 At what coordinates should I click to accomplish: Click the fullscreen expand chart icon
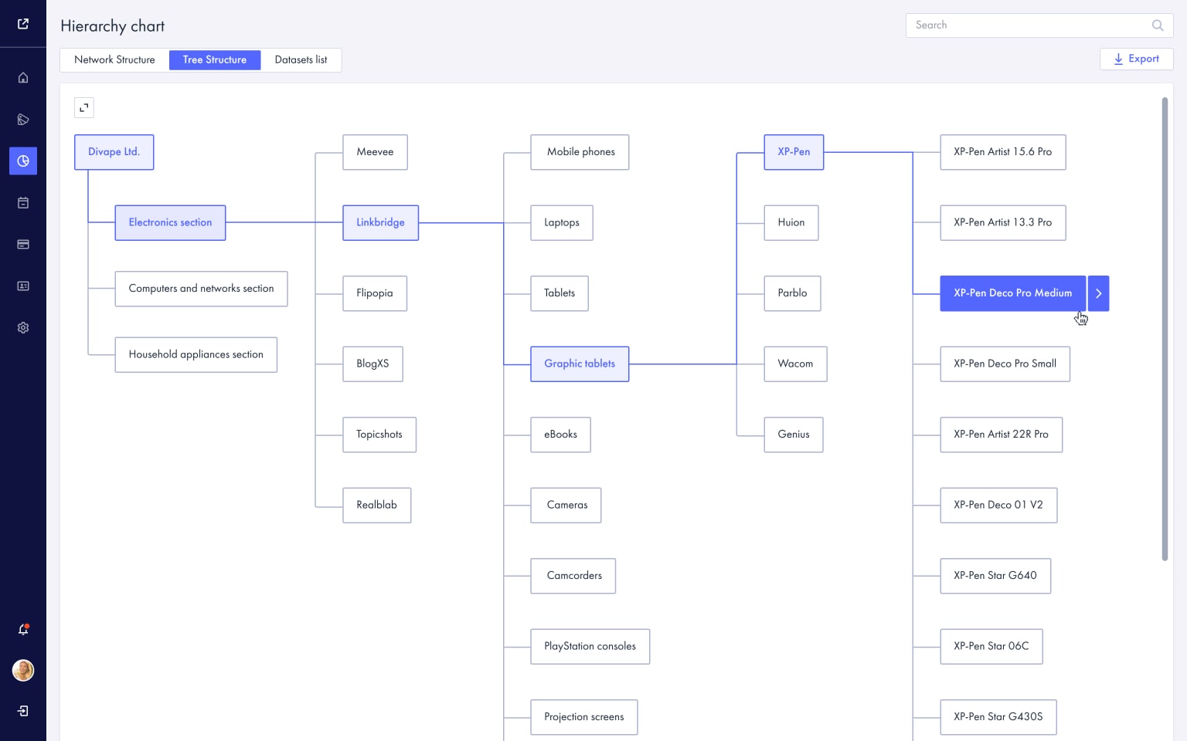coord(84,108)
